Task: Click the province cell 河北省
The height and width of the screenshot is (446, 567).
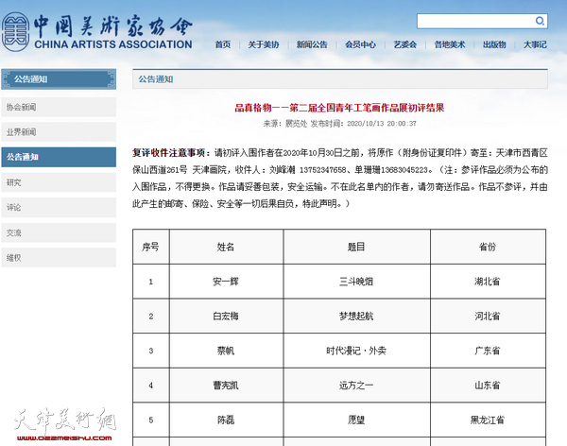Action: click(488, 317)
